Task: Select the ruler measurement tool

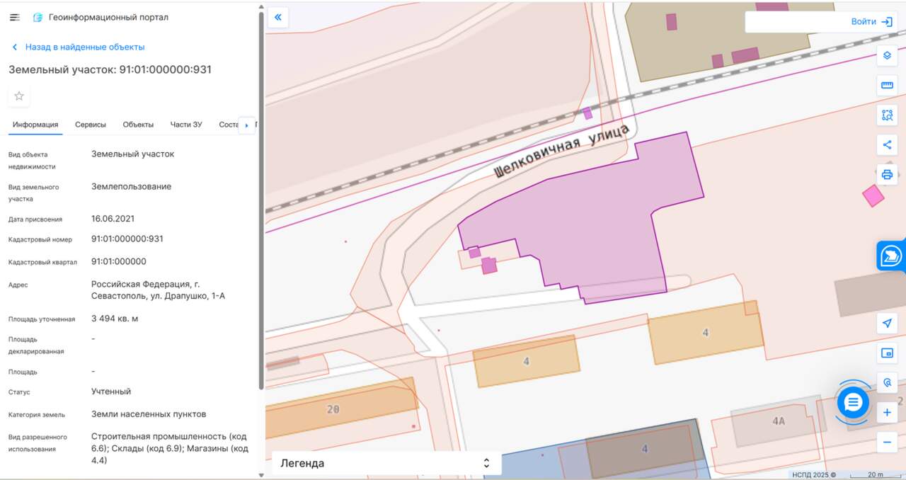Action: coord(887,86)
